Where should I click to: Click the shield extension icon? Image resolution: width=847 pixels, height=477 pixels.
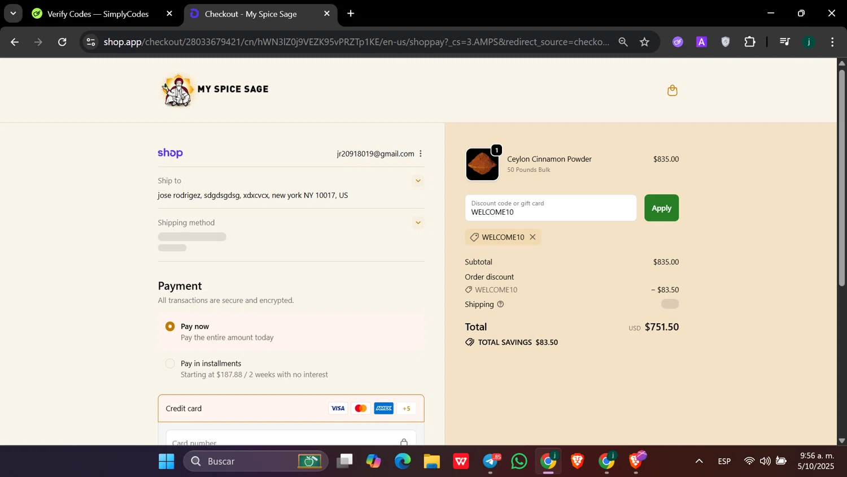726,42
